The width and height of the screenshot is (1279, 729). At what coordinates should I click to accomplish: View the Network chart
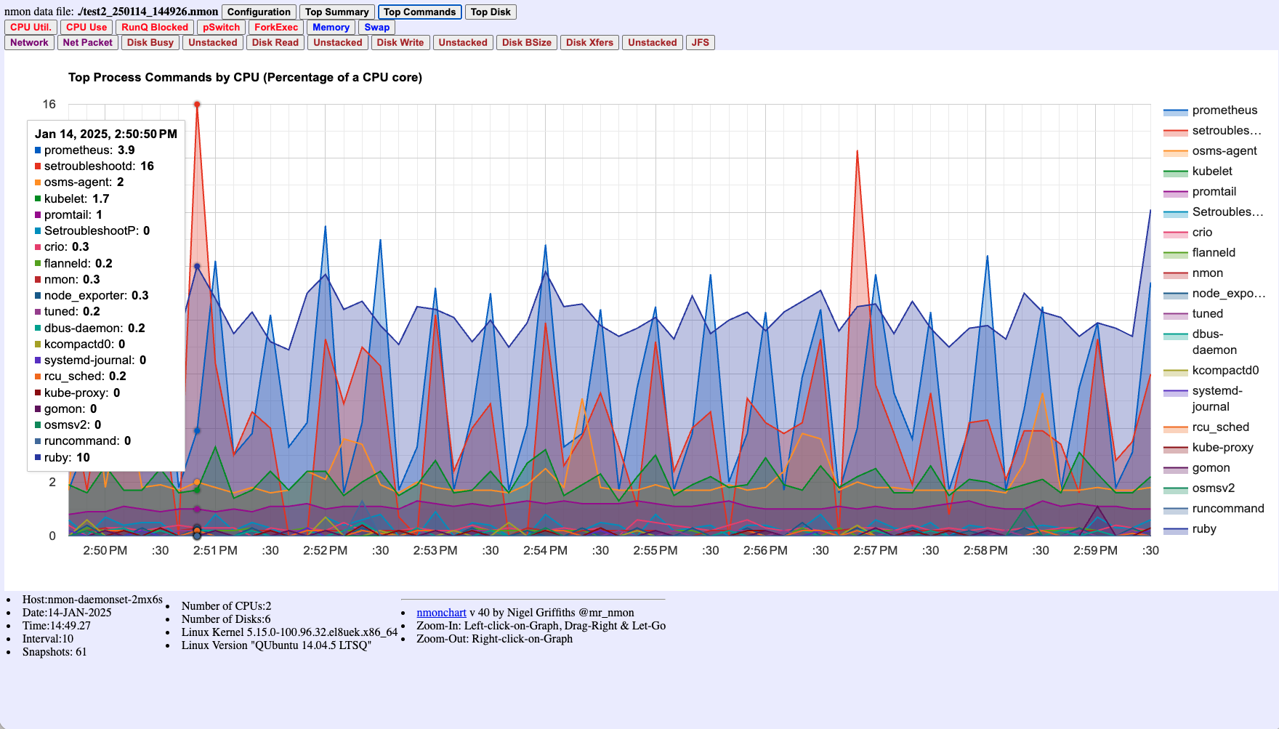tap(29, 42)
